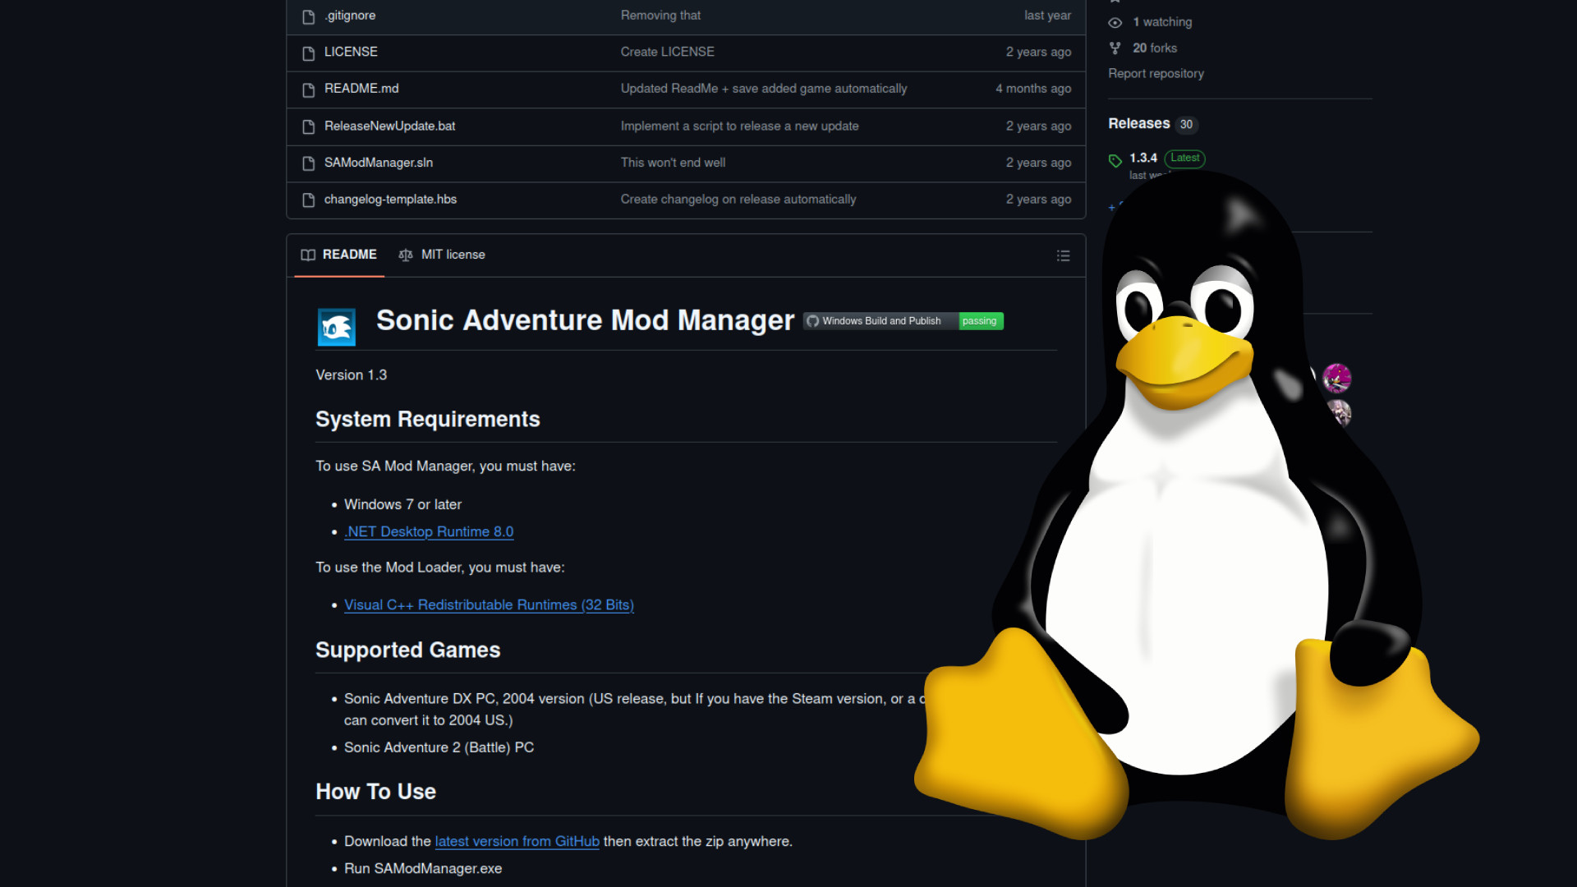This screenshot has width=1577, height=887.
Task: Click the tag icon next to release 1.3.4
Action: pos(1115,159)
